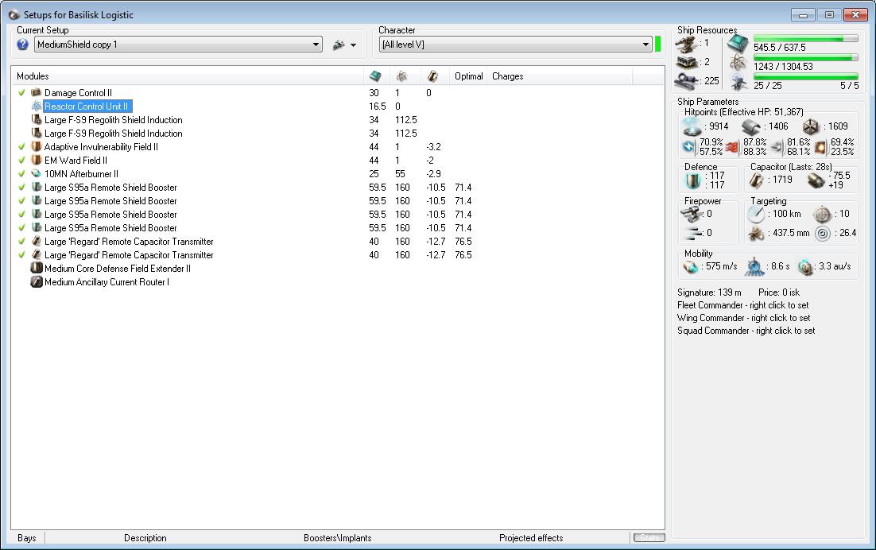876x550 pixels.
Task: Click the ship actions icon beside setup
Action: click(339, 45)
